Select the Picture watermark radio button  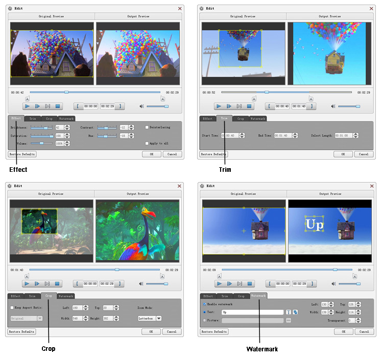coord(204,320)
